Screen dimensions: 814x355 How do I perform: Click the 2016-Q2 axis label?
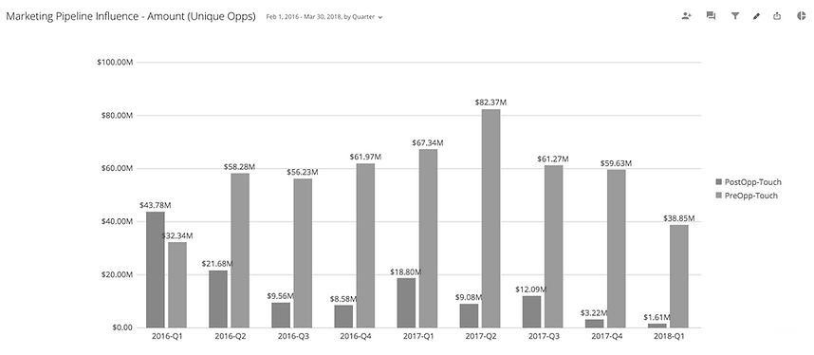(230, 336)
